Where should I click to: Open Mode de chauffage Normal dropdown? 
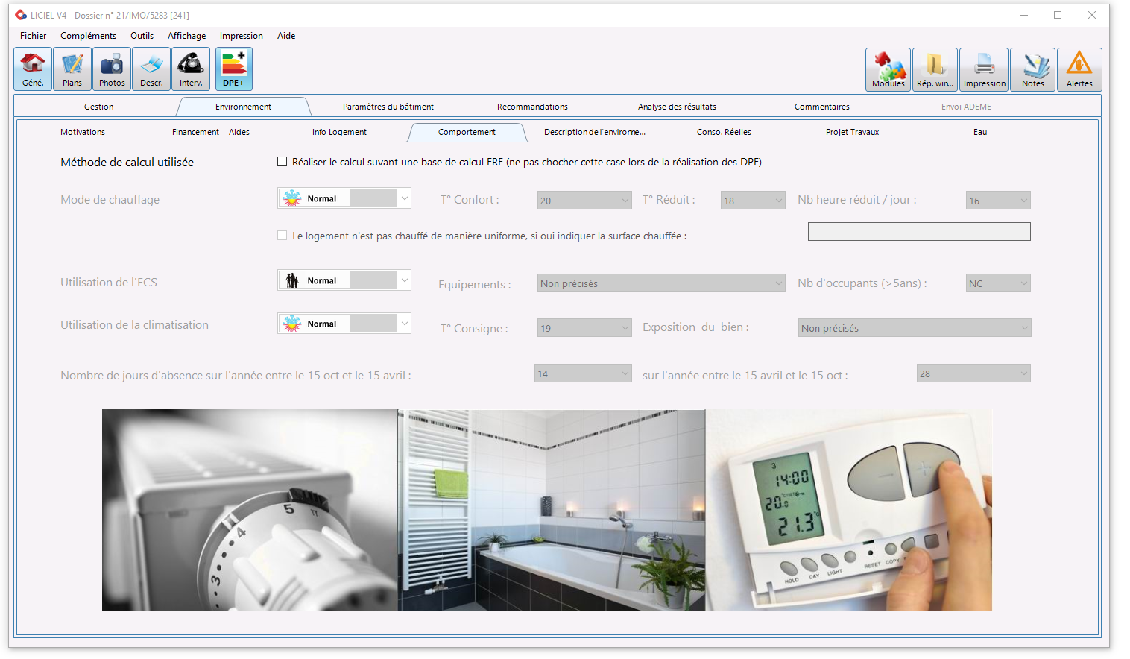(x=344, y=198)
